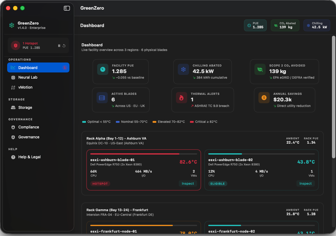Click the Rack Alpha ambient 22.4°C value
Screen dimensions: 336x236
tap(293, 142)
